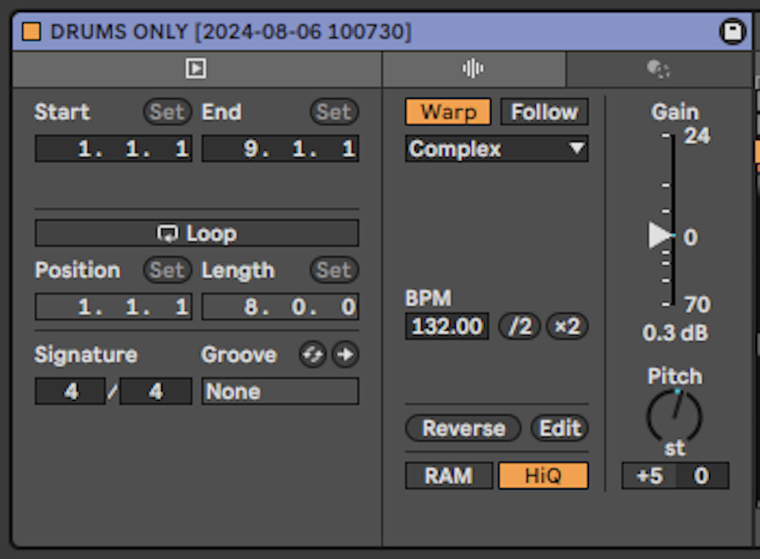Click Set button next to End

click(x=334, y=112)
